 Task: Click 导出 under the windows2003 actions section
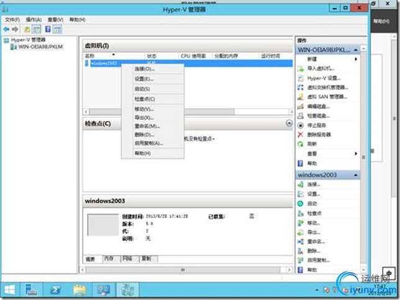(x=314, y=232)
